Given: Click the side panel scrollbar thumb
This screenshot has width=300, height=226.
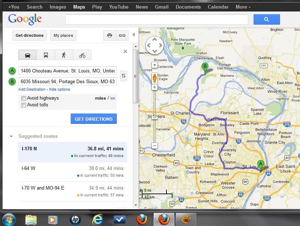Looking at the screenshot, I should click(135, 76).
